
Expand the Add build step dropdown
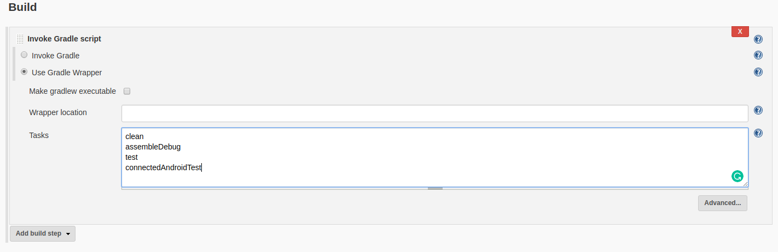point(43,233)
